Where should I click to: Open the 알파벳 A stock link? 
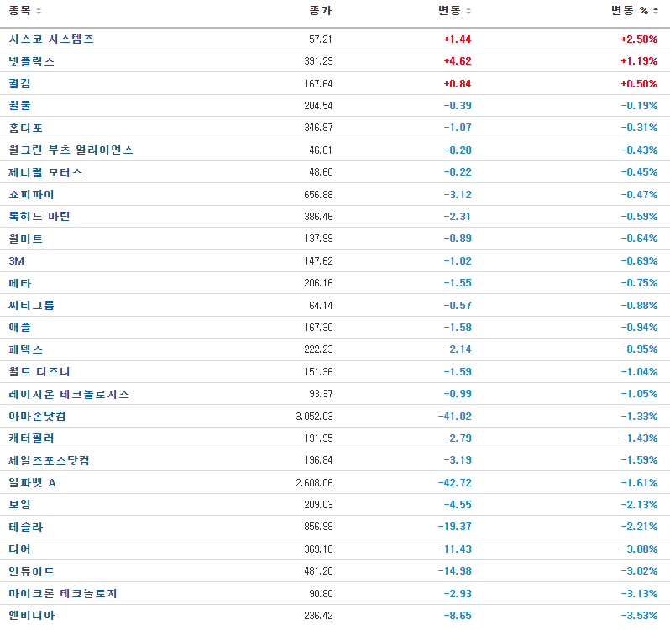tap(32, 482)
